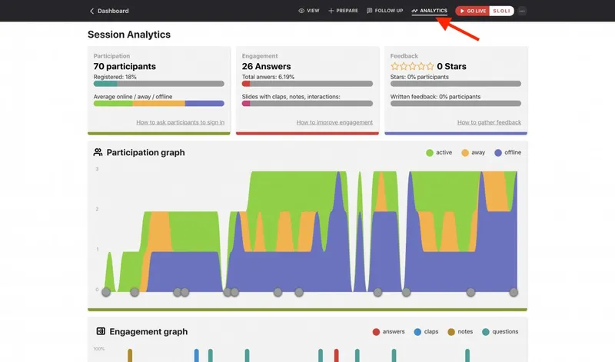Click the first blue claps bar in Engagement graph
Viewport: 615px width, 362px height.
coord(197,355)
